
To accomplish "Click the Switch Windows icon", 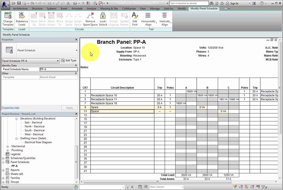I will (x=101, y=3).
